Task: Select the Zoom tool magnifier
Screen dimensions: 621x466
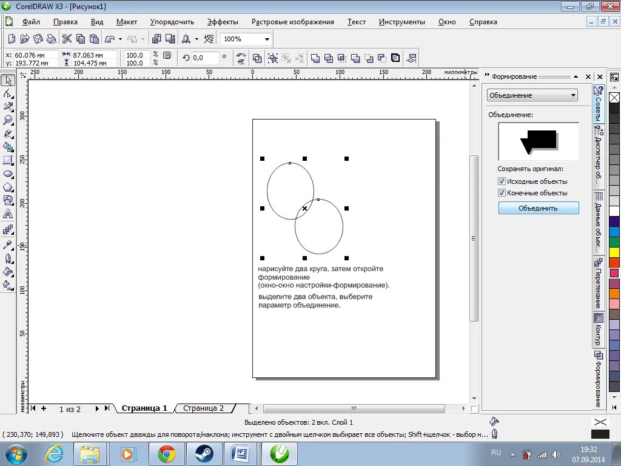Action: 8,120
